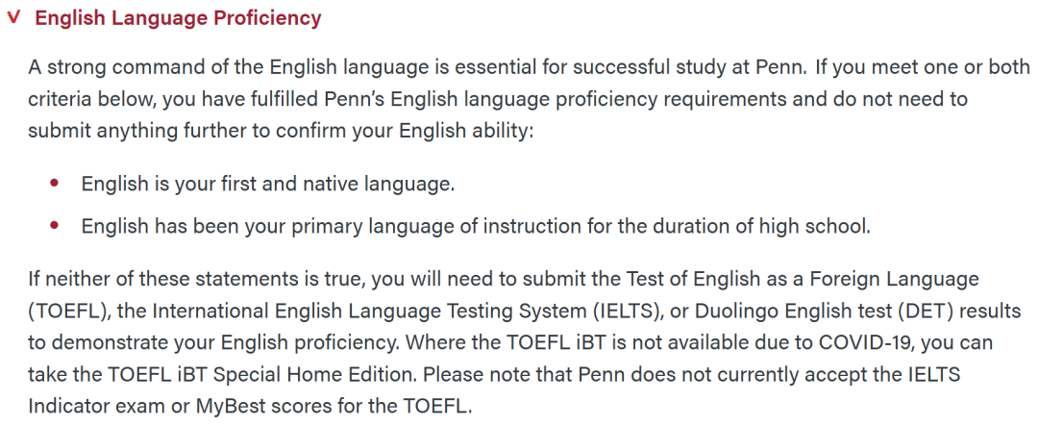Select the 'English is your first and native language' line
1038x425 pixels.
[x=268, y=184]
